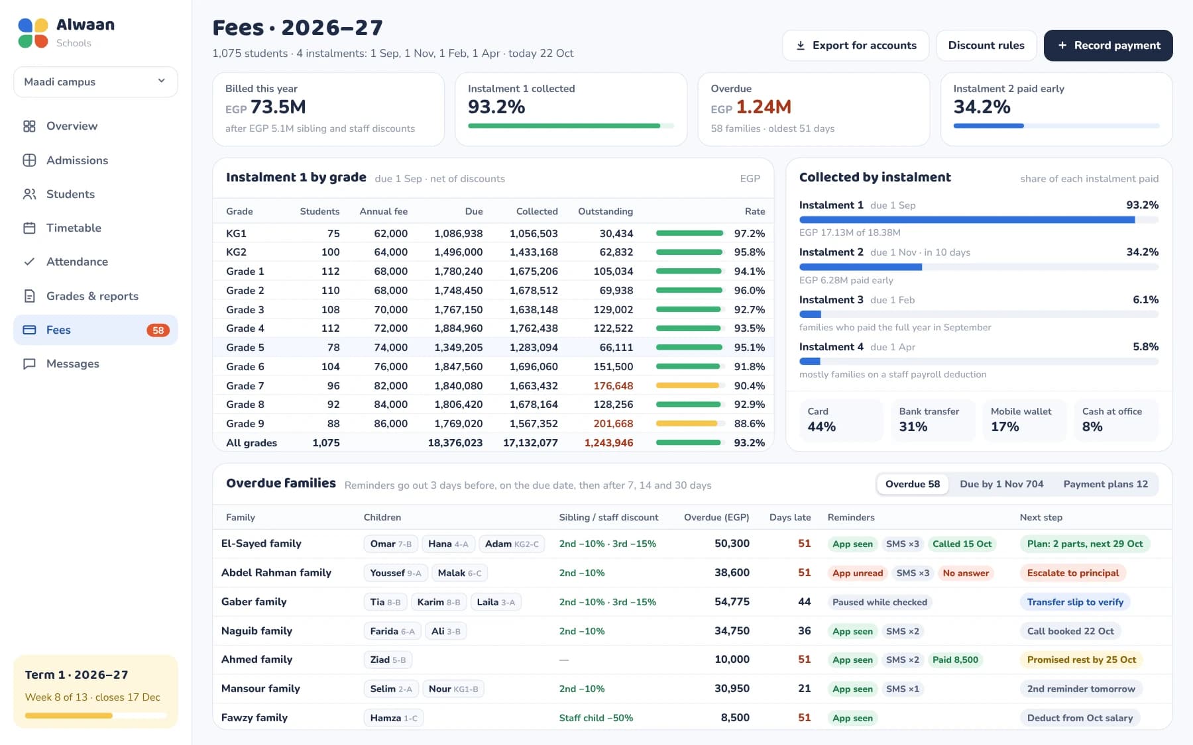Image resolution: width=1193 pixels, height=745 pixels.
Task: Click the Rate column header
Action: point(754,211)
